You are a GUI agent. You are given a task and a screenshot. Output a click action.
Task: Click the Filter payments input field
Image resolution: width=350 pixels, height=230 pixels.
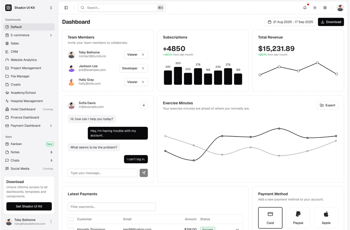(x=111, y=206)
